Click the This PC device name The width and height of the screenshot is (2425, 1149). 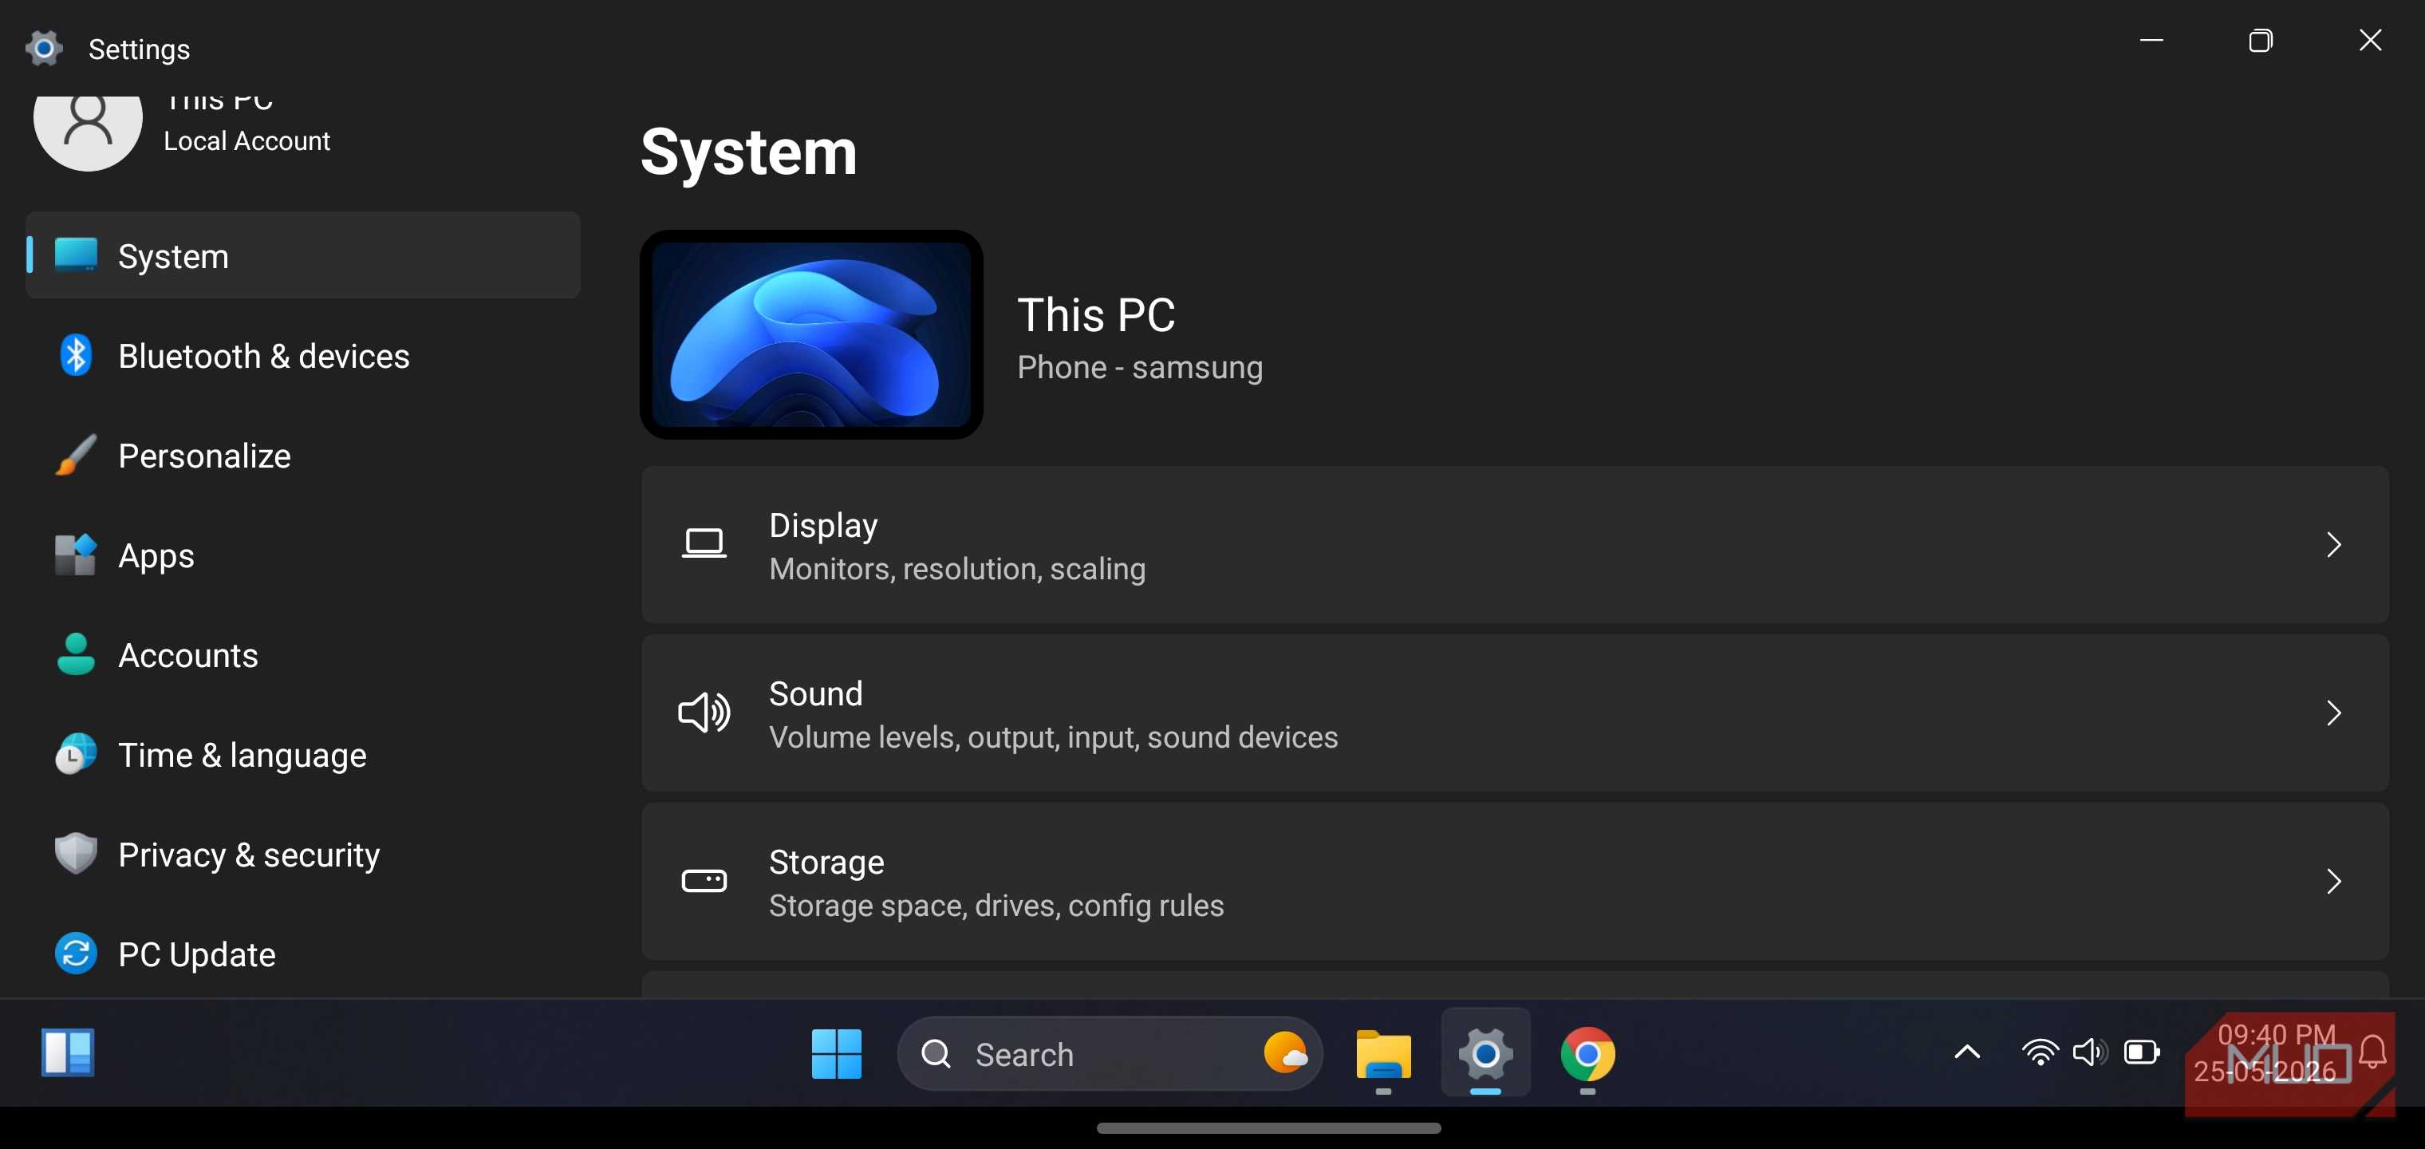point(1097,314)
